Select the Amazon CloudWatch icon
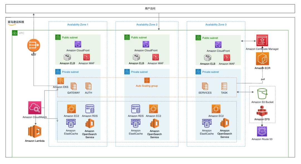 (35, 108)
